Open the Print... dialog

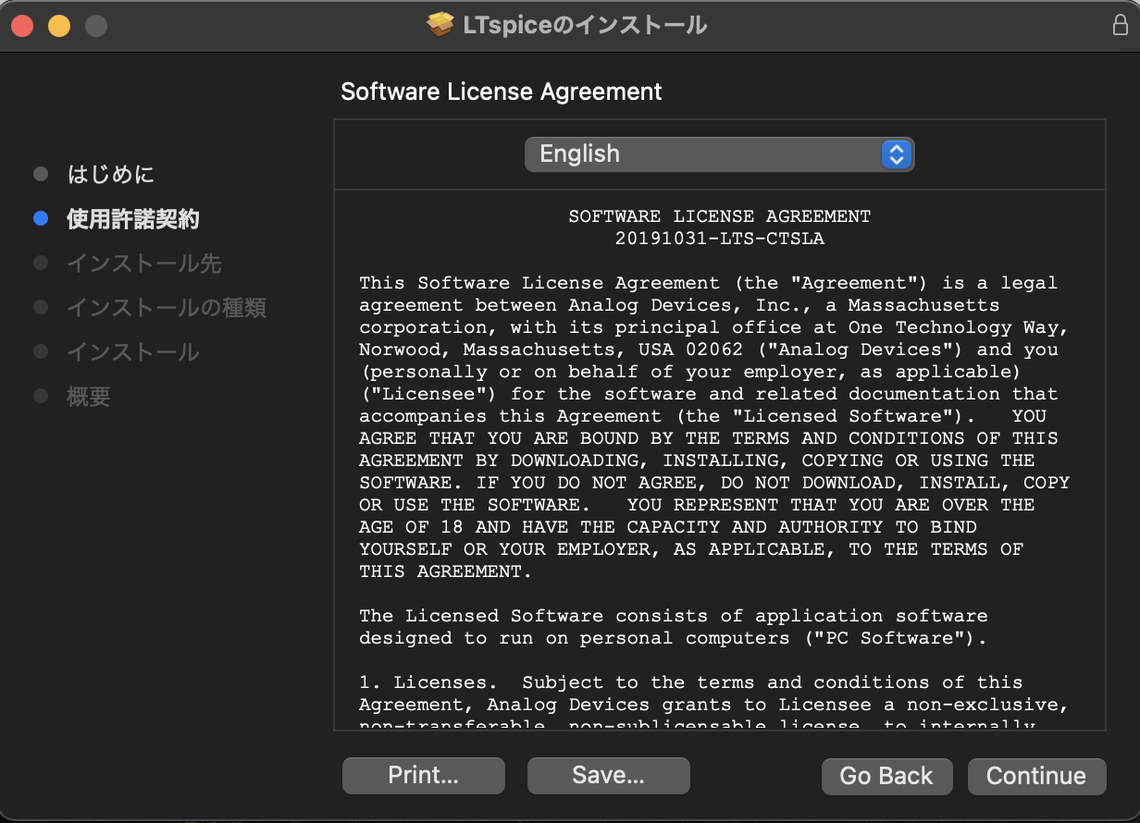(x=423, y=775)
